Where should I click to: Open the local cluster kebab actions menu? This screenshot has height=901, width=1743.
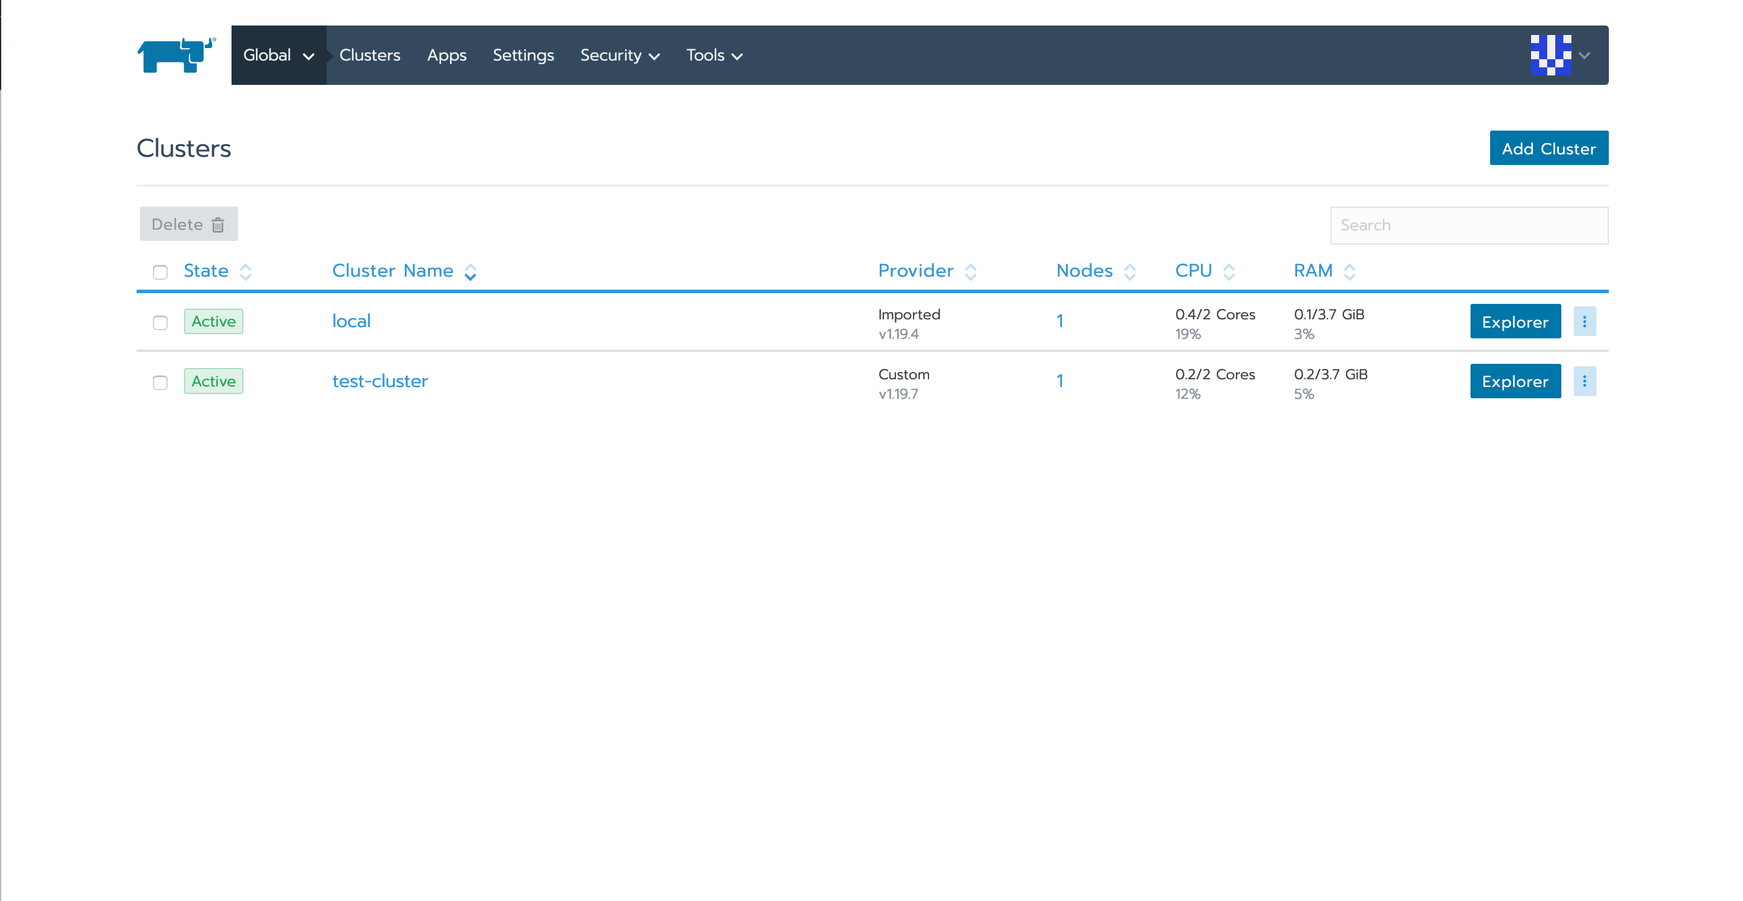click(1584, 321)
